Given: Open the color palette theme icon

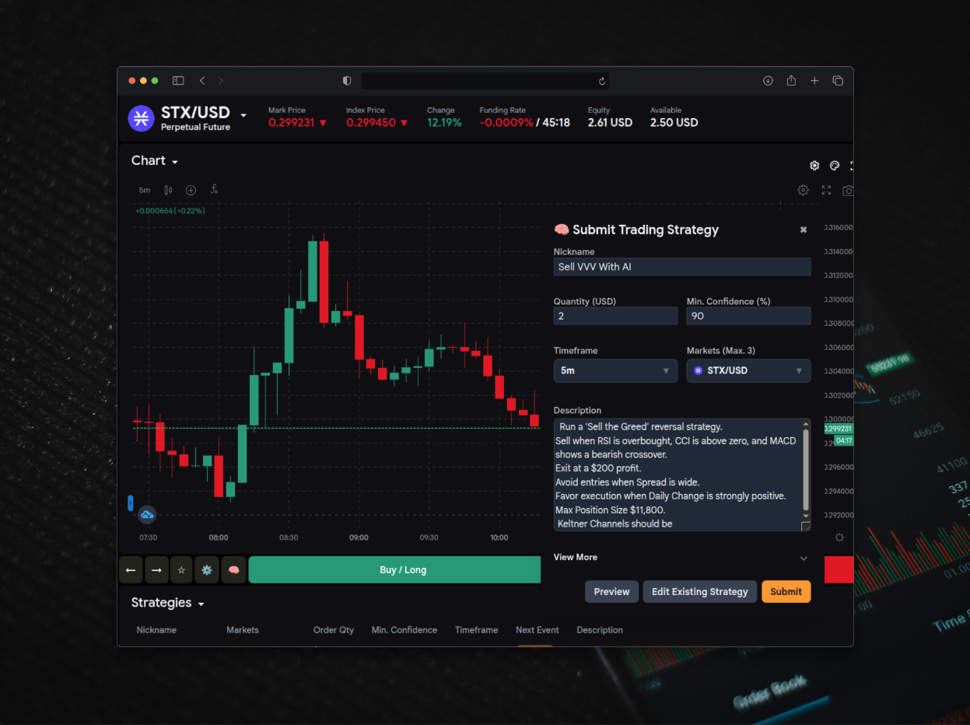Looking at the screenshot, I should 835,166.
